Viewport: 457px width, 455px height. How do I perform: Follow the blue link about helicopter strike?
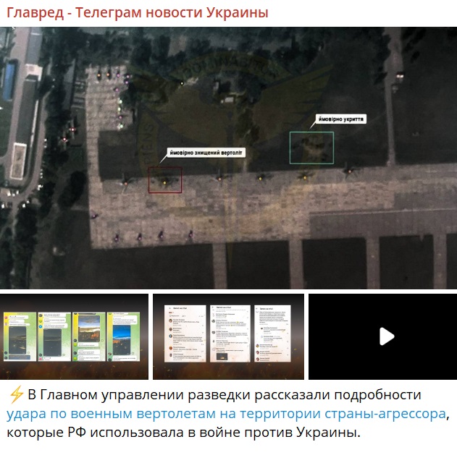[226, 413]
